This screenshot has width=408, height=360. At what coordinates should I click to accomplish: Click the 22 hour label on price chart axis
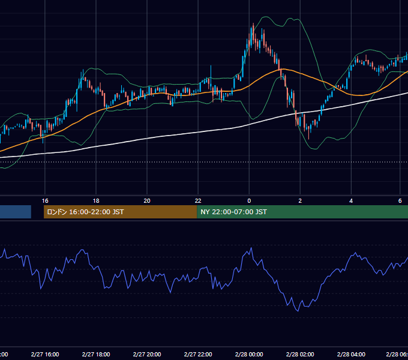point(198,201)
